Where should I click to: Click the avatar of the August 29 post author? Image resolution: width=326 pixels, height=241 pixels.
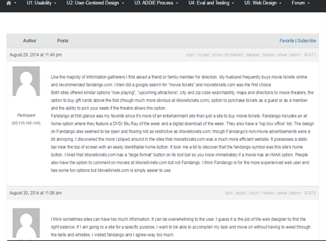[x=26, y=81]
